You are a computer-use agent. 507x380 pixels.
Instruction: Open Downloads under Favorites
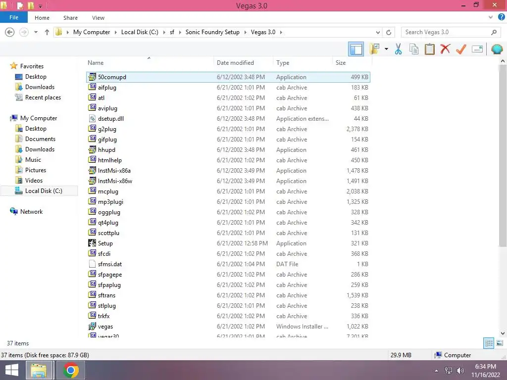(40, 87)
